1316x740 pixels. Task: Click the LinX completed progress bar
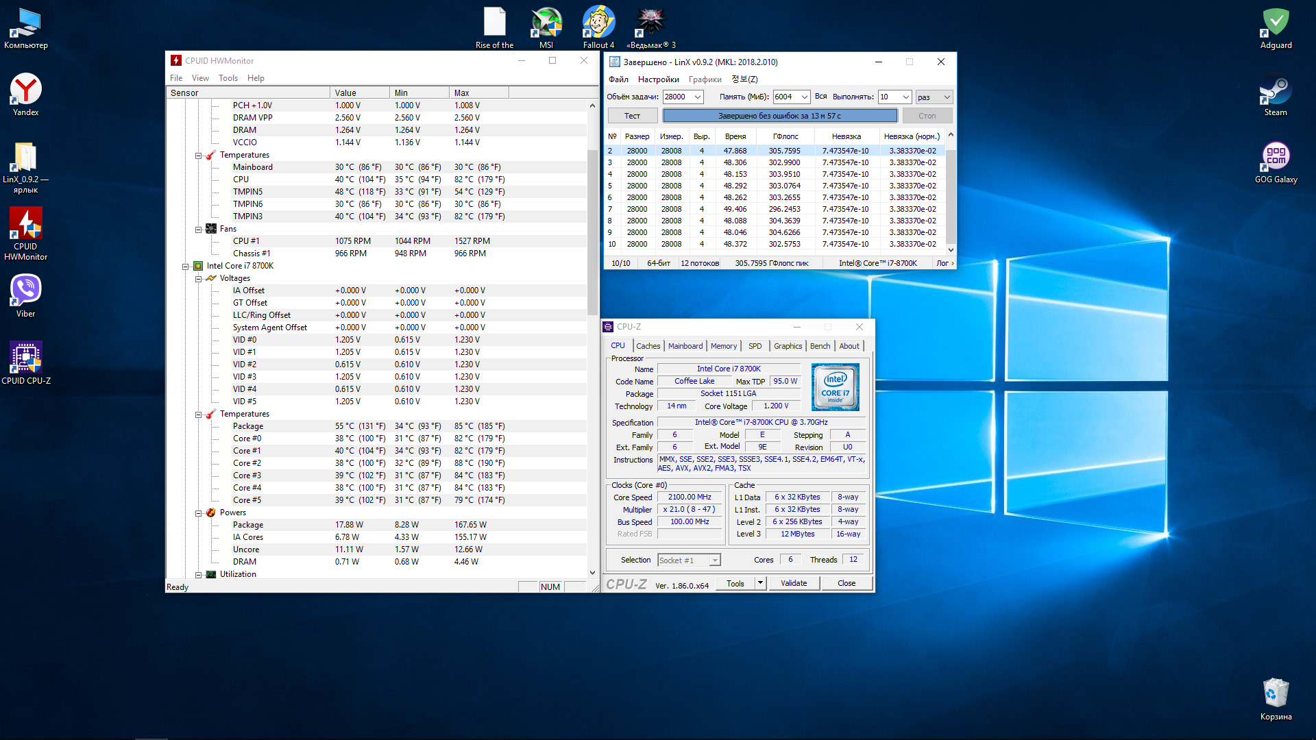(779, 116)
